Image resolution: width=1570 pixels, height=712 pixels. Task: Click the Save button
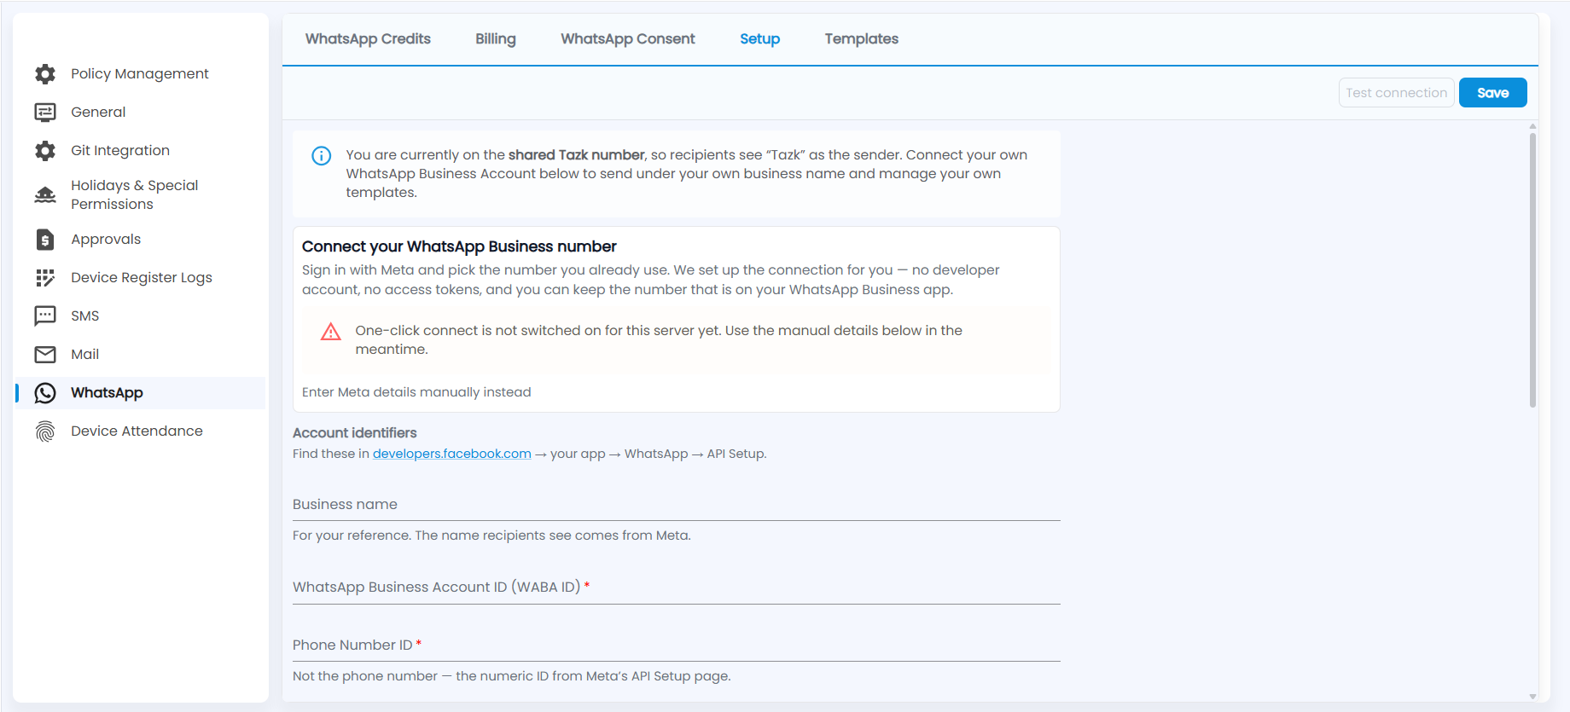[1493, 93]
